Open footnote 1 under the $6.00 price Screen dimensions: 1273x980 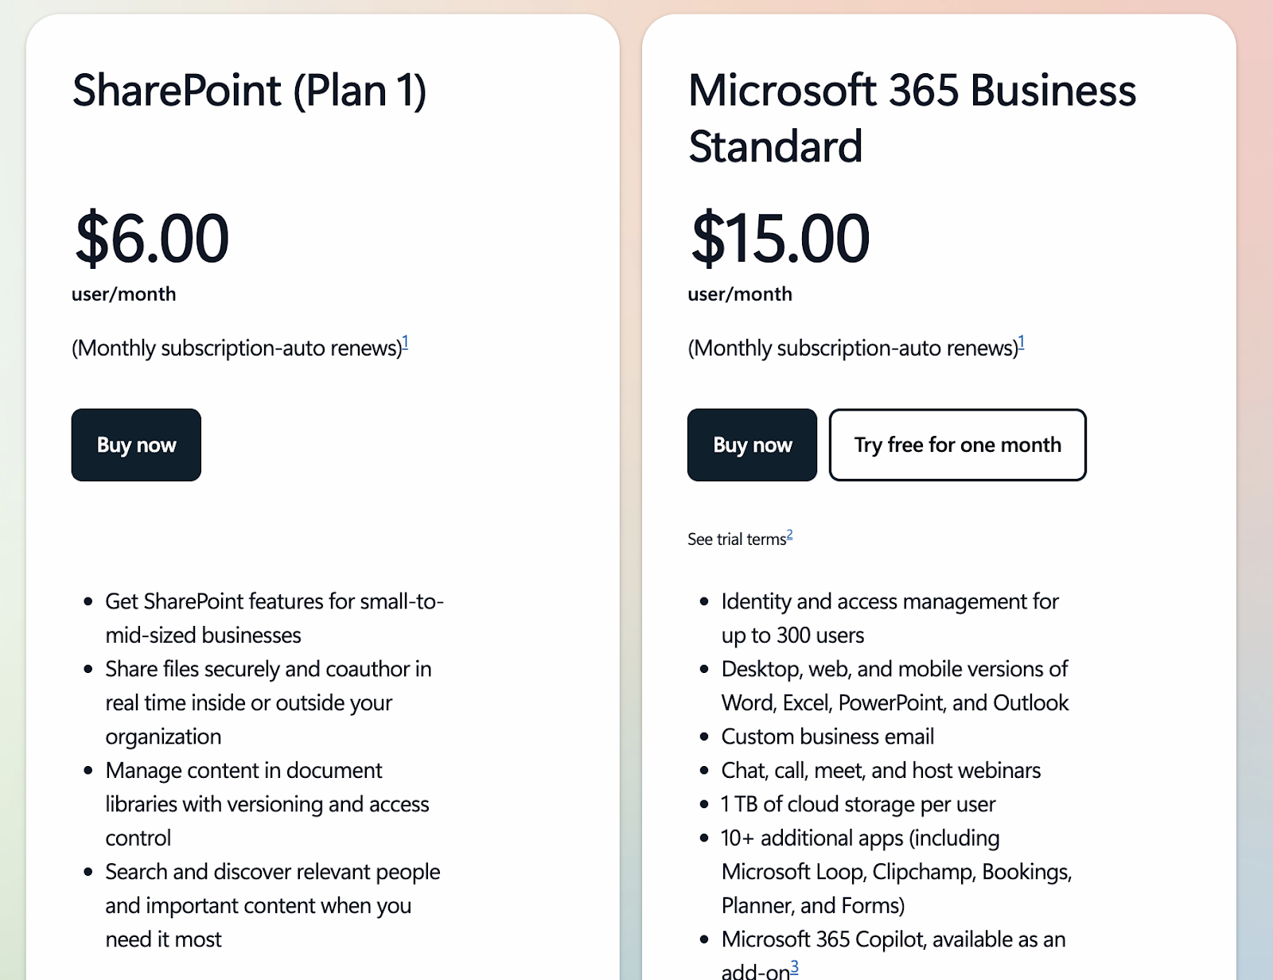pyautogui.click(x=405, y=343)
